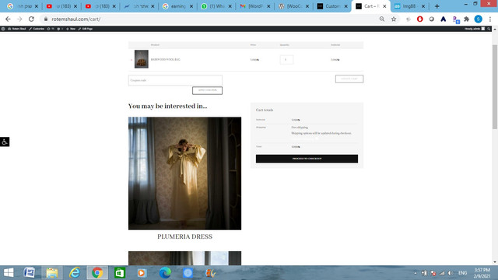
Task: Click comments bubble in admin bar
Action: click(60, 29)
